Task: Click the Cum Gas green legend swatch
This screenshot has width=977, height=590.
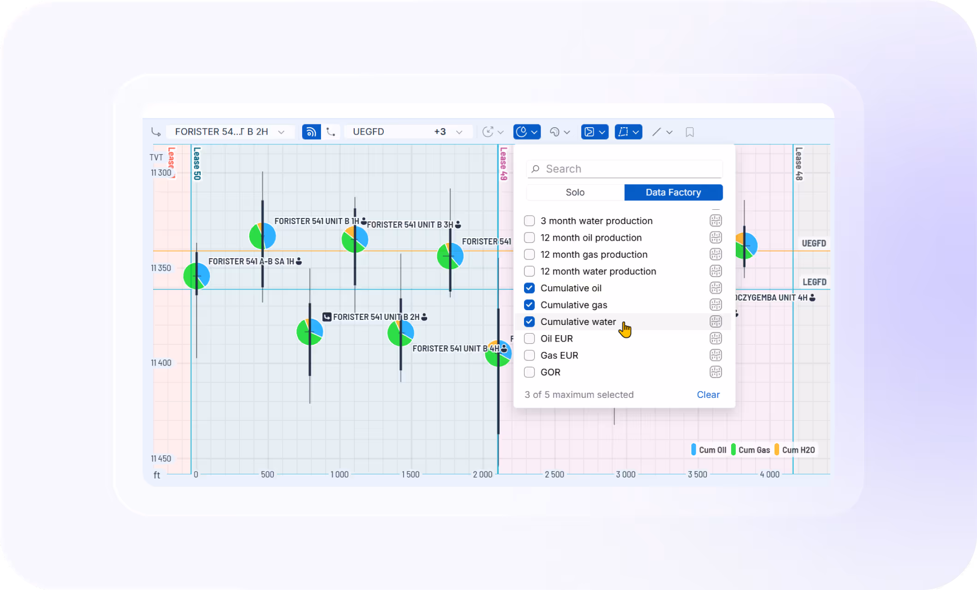Action: pyautogui.click(x=733, y=450)
